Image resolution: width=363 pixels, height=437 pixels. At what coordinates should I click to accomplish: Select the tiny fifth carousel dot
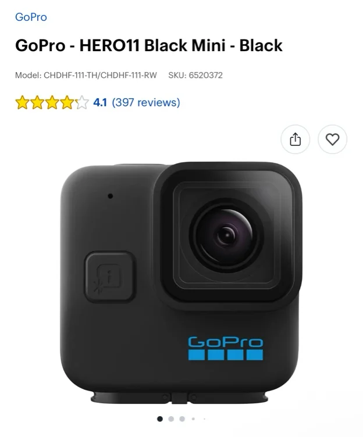(x=204, y=418)
